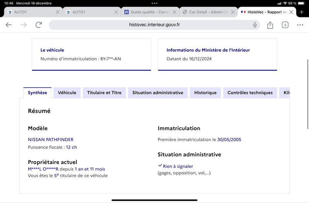The image size is (309, 203).
Task: Click Informations du Ministère de l'Intérieur heading
Action: tap(208, 50)
